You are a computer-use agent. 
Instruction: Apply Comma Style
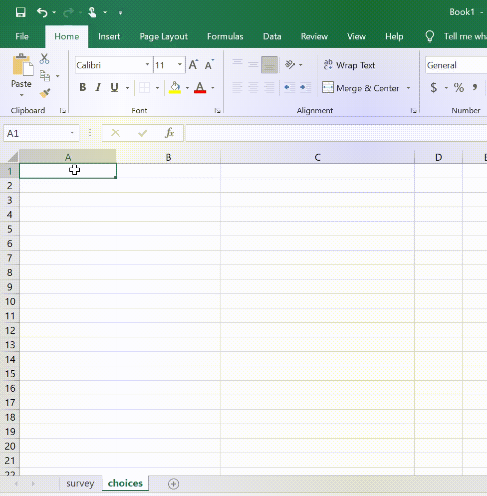(x=475, y=87)
